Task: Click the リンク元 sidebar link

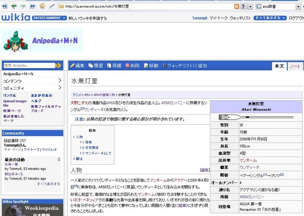Action: [9, 95]
